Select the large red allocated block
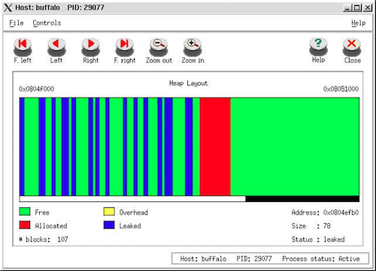 [215, 146]
